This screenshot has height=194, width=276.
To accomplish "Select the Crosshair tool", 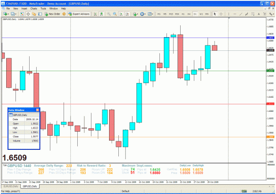I will click(x=221, y=14).
